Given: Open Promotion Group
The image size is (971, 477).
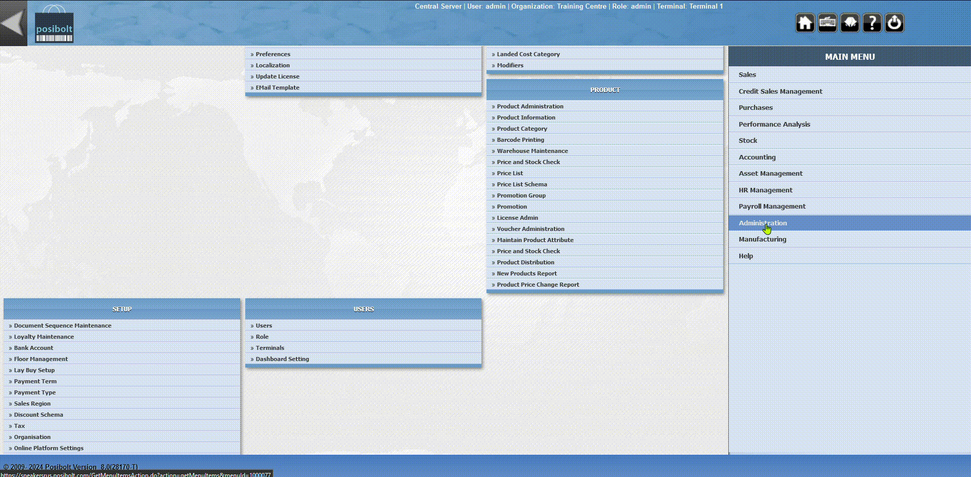Looking at the screenshot, I should [521, 195].
